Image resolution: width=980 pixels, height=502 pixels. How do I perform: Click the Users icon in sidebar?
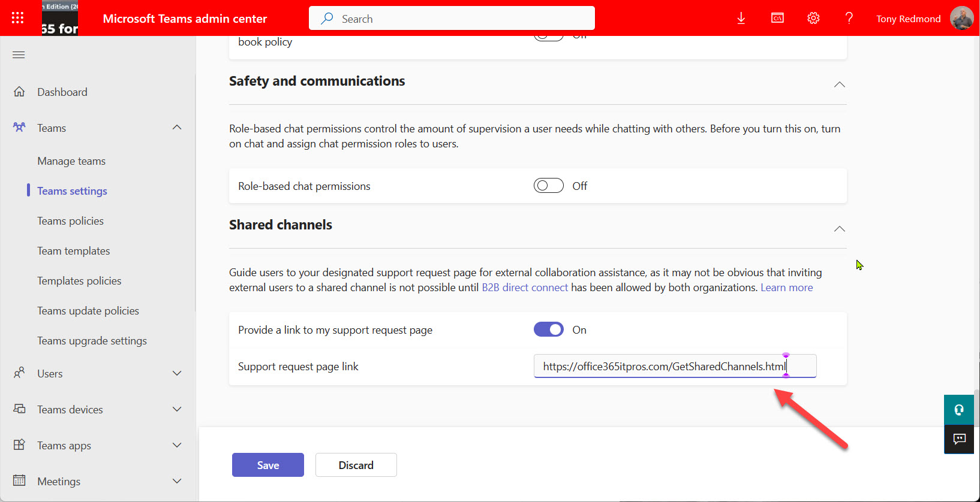19,373
